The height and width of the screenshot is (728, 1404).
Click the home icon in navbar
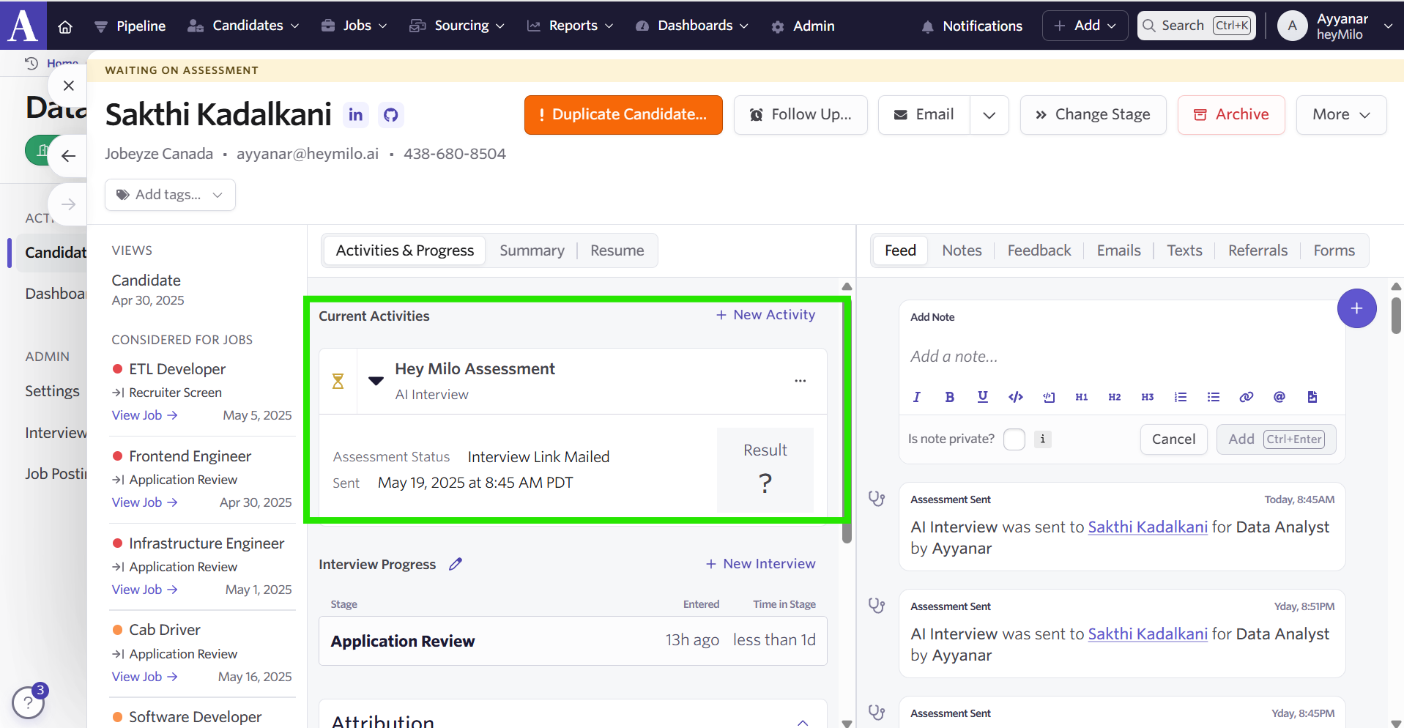(65, 26)
